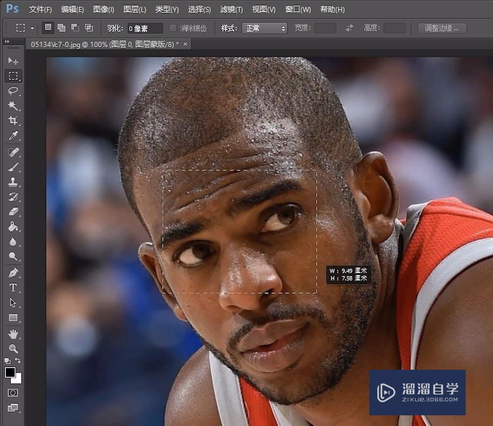Open the 样式 style dropdown
The height and width of the screenshot is (426, 493).
coord(264,28)
